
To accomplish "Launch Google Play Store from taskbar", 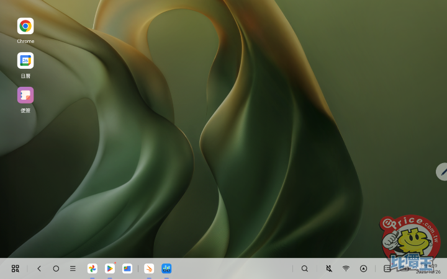I will [x=110, y=268].
